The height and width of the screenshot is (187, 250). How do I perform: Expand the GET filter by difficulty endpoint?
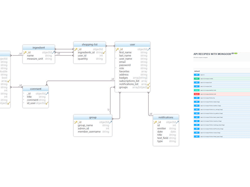coord(222,129)
